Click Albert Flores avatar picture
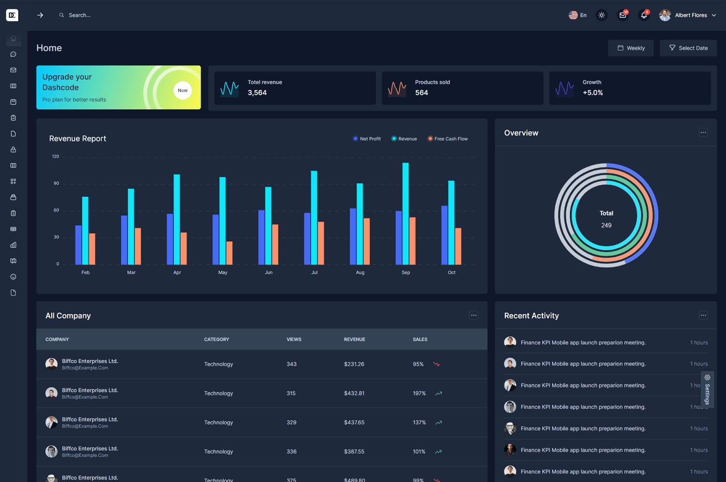Viewport: 726px width, 482px height. coord(665,15)
